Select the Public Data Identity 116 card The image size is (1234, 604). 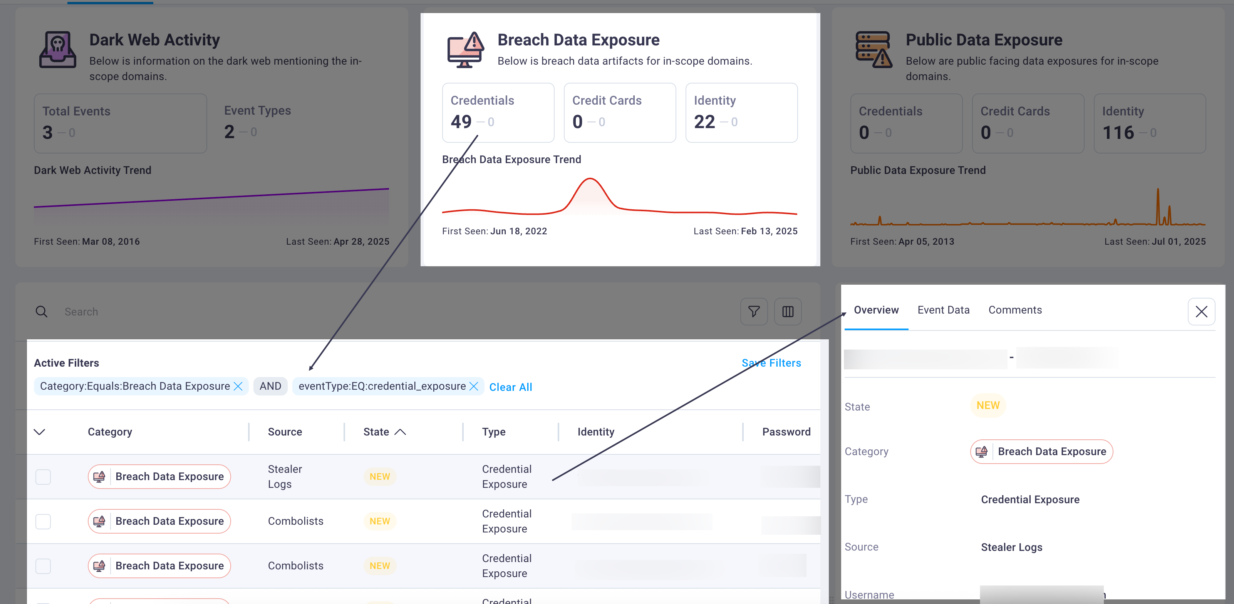tap(1150, 123)
